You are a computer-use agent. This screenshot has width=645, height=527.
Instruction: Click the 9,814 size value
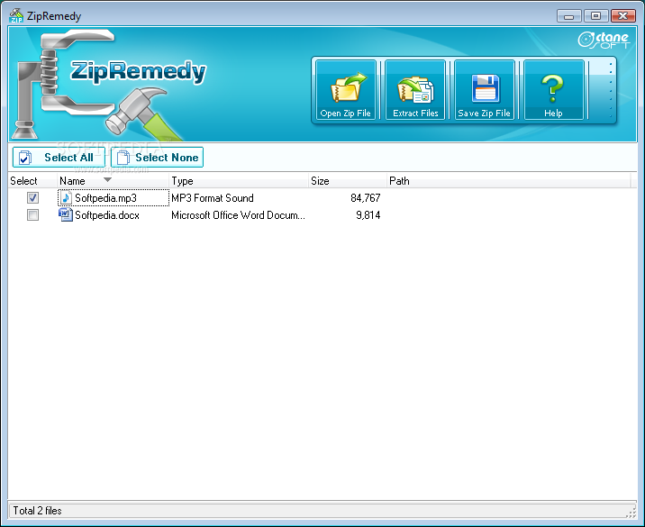(x=368, y=215)
